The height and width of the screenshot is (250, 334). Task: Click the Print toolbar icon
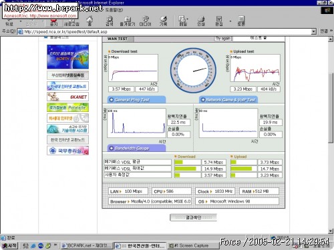pyautogui.click(x=201, y=21)
